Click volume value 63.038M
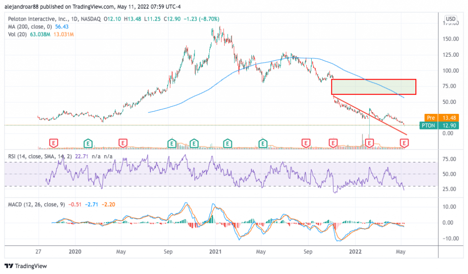The image size is (468, 274). 40,34
